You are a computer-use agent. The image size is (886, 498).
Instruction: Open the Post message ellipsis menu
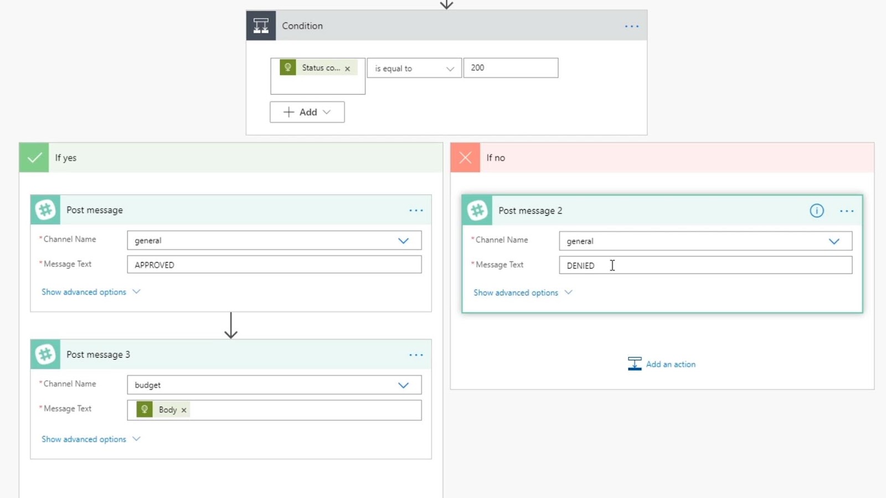coord(416,210)
